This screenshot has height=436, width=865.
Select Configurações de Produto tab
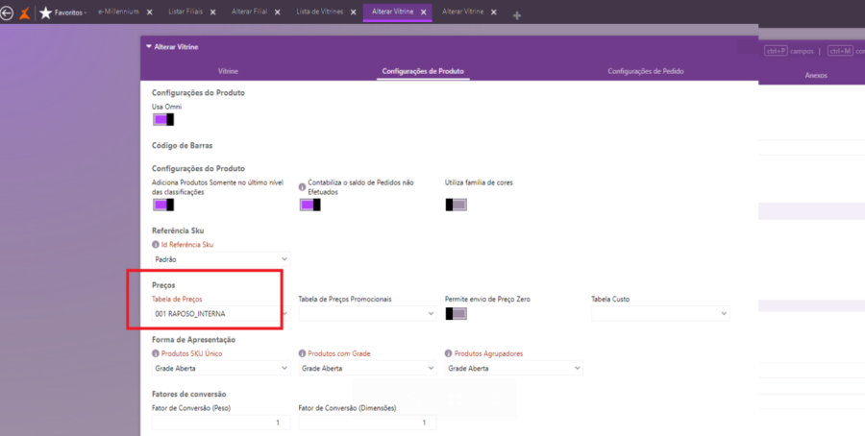click(423, 71)
